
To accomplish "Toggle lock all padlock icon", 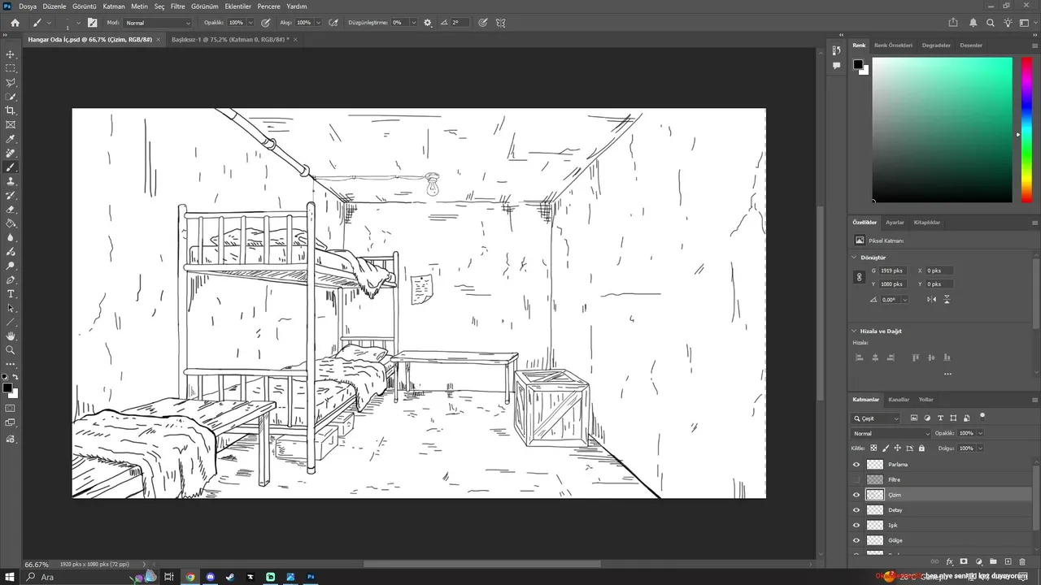I will pyautogui.click(x=921, y=448).
